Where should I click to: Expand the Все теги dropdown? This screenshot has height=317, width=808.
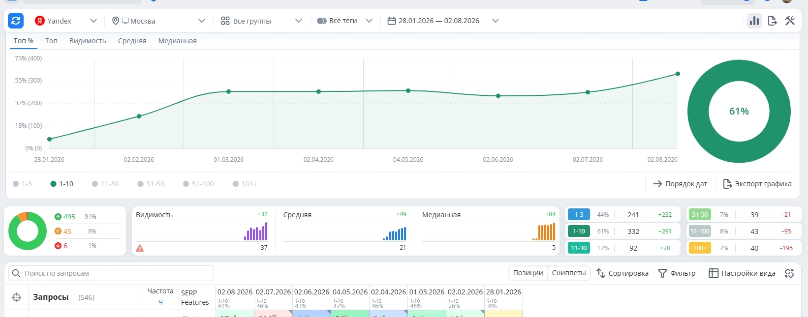point(345,21)
